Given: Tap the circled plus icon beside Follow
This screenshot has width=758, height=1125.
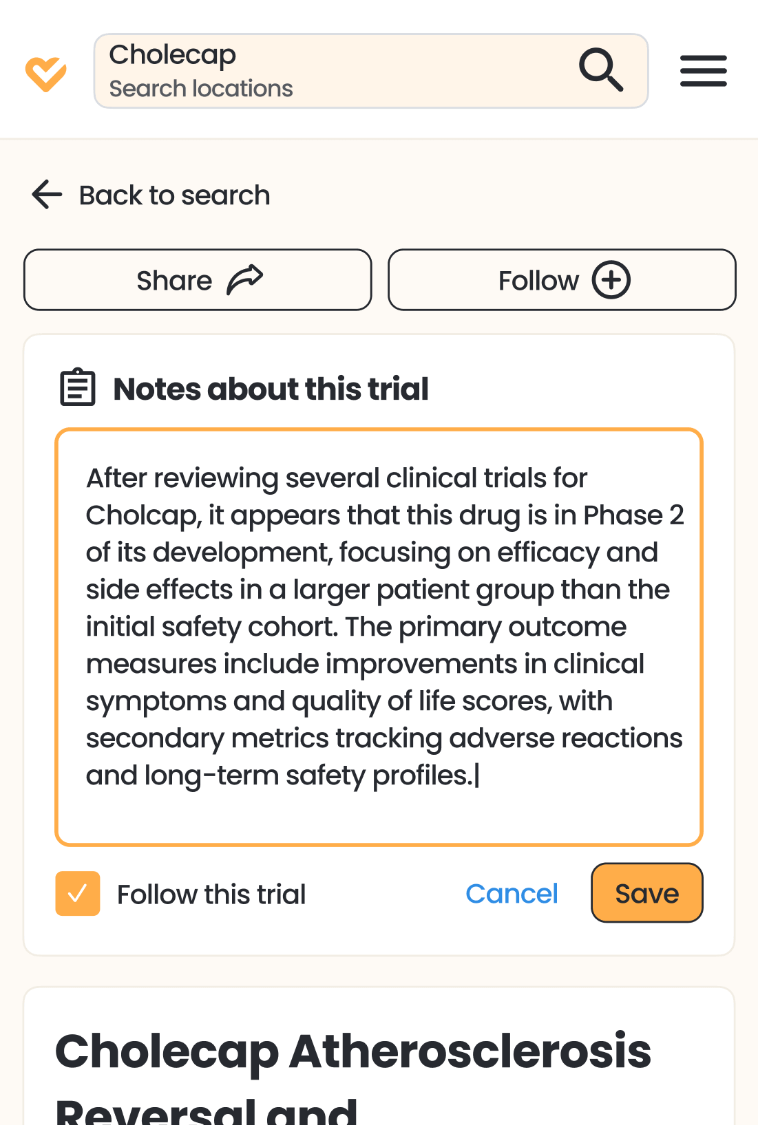Looking at the screenshot, I should 611,280.
